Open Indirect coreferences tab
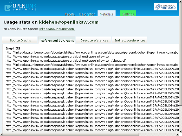 (x=130, y=40)
